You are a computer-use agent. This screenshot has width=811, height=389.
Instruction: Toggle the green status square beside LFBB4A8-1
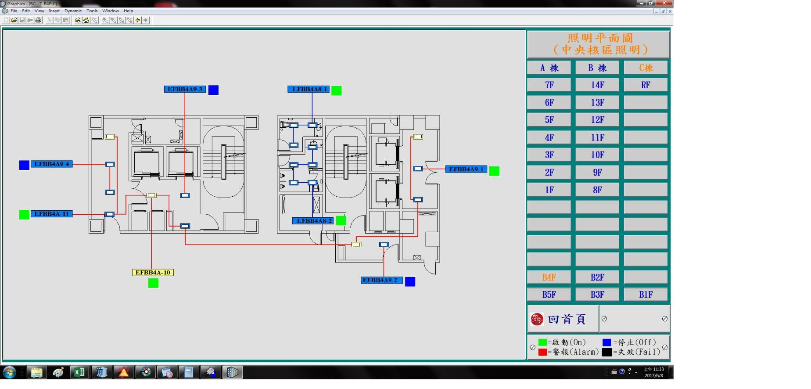tap(336, 90)
